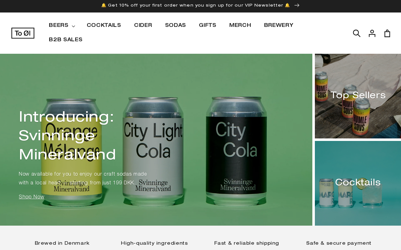Viewport: 401px width, 250px height.
Task: Open the MERCH menu item
Action: coord(240,25)
